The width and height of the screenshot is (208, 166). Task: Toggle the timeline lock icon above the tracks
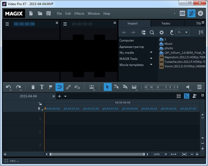pos(40,103)
